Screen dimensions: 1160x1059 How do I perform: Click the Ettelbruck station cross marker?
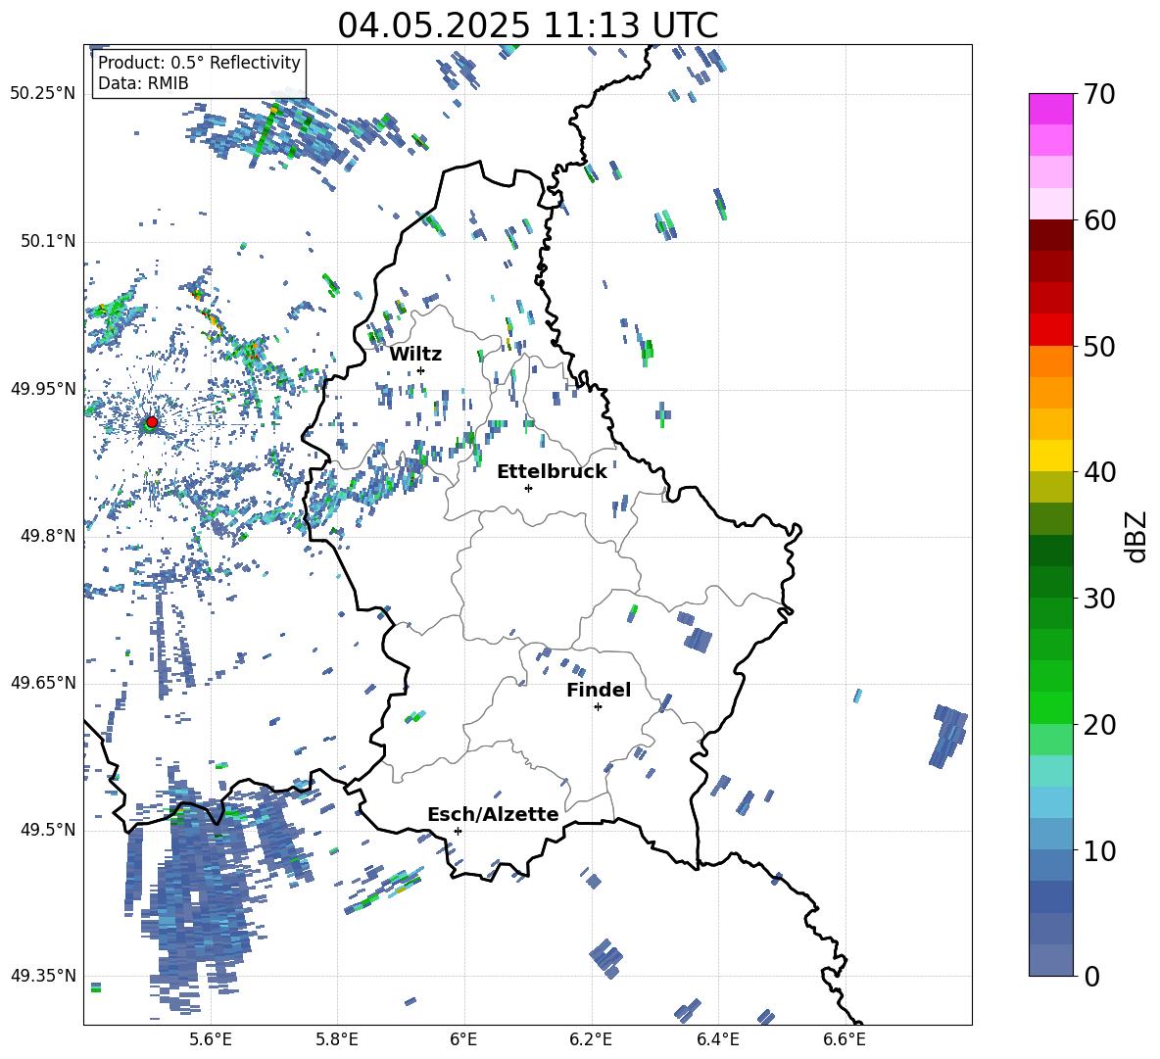528,488
